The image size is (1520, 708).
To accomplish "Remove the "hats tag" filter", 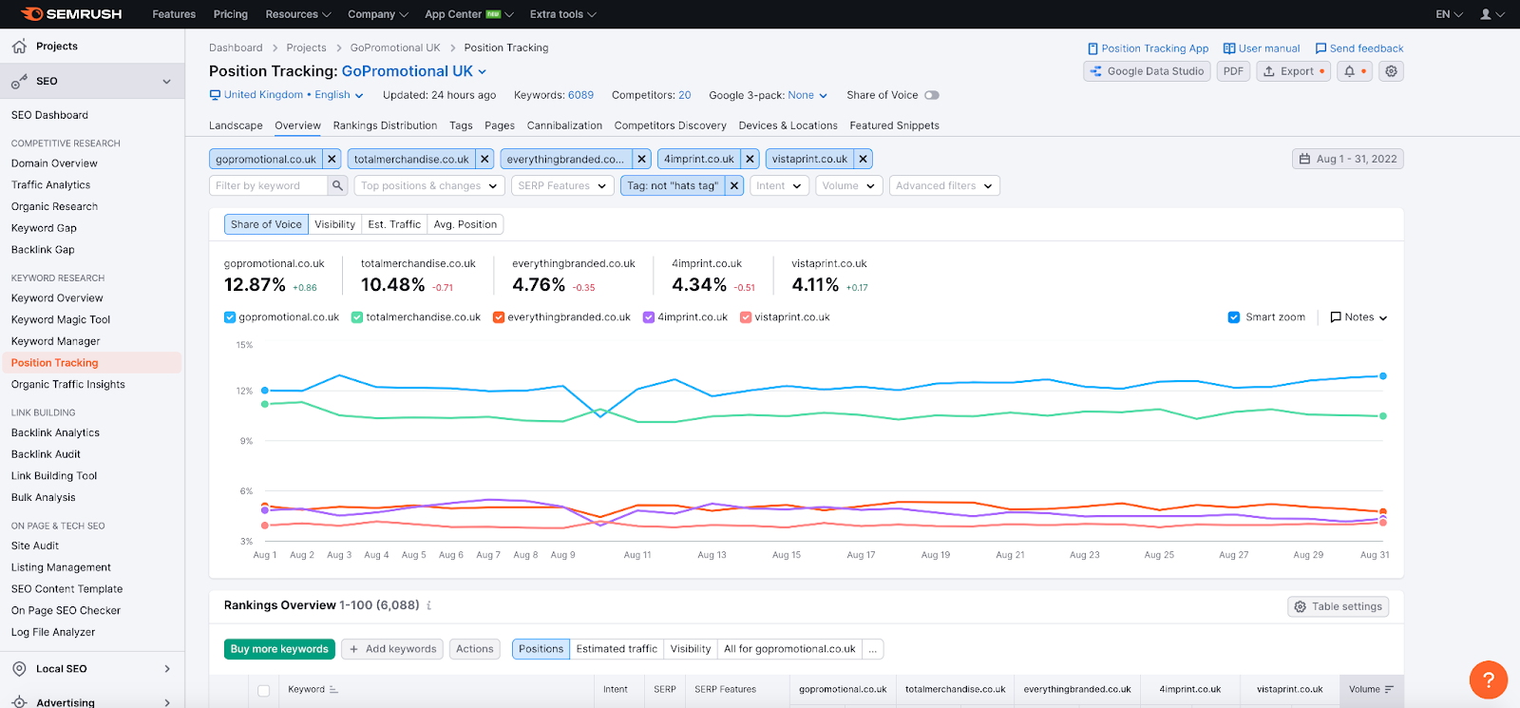I will (x=734, y=186).
